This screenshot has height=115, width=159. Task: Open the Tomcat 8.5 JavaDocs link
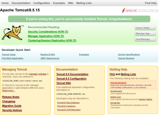pos(66,106)
